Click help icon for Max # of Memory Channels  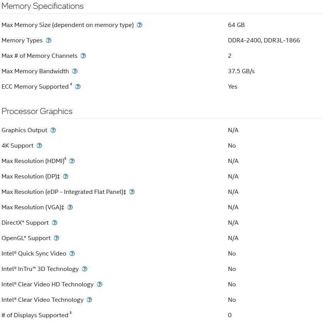[x=83, y=56]
